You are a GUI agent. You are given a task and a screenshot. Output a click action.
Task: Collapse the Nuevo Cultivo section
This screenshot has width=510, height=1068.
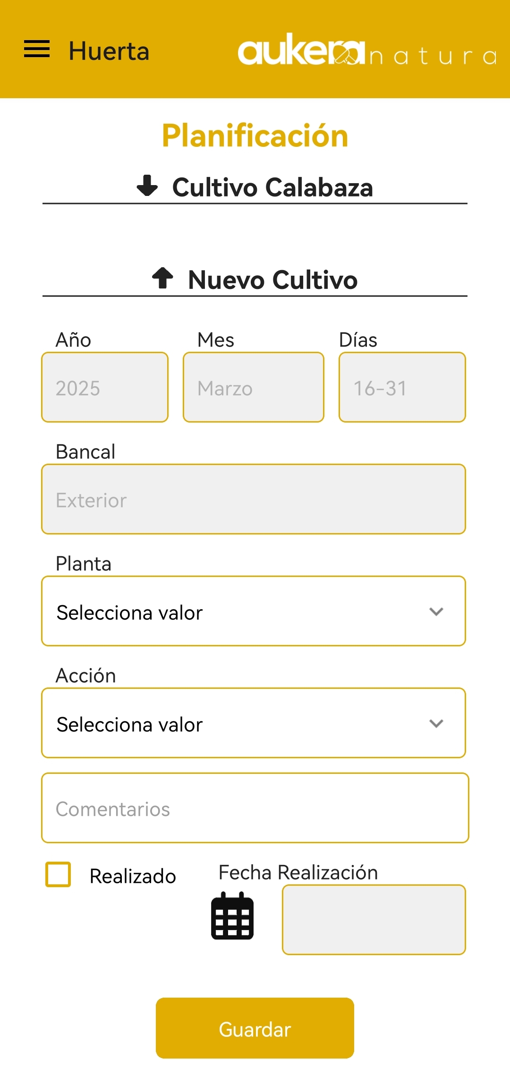coord(272,280)
